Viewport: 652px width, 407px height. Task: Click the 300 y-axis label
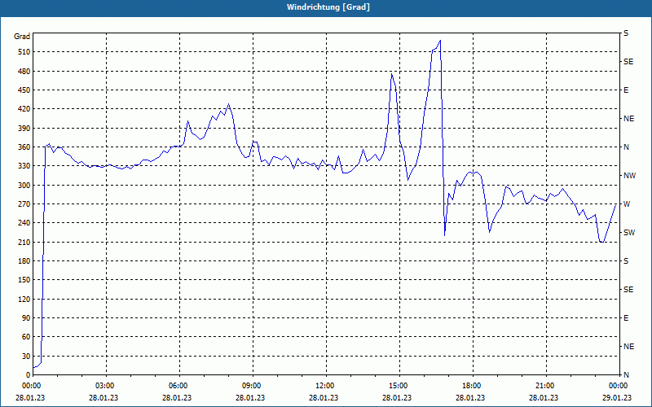(24, 186)
